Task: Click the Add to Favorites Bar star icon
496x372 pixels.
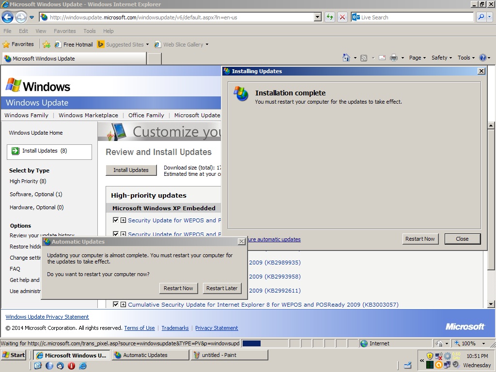Action: tap(46, 44)
